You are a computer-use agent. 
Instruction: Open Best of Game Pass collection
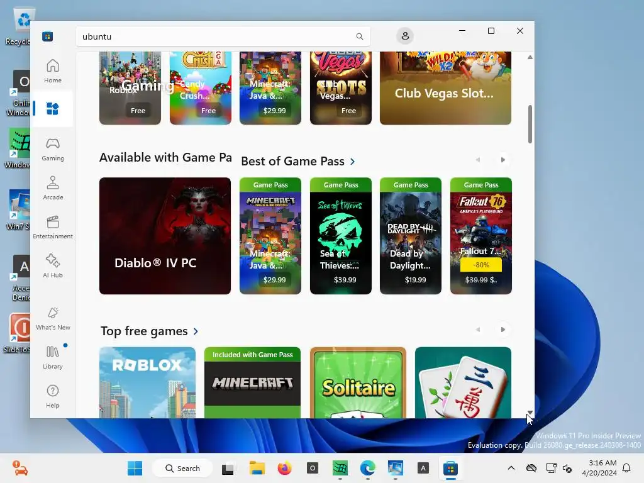pyautogui.click(x=297, y=161)
